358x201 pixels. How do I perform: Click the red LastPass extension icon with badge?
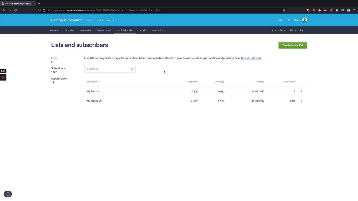point(331,10)
